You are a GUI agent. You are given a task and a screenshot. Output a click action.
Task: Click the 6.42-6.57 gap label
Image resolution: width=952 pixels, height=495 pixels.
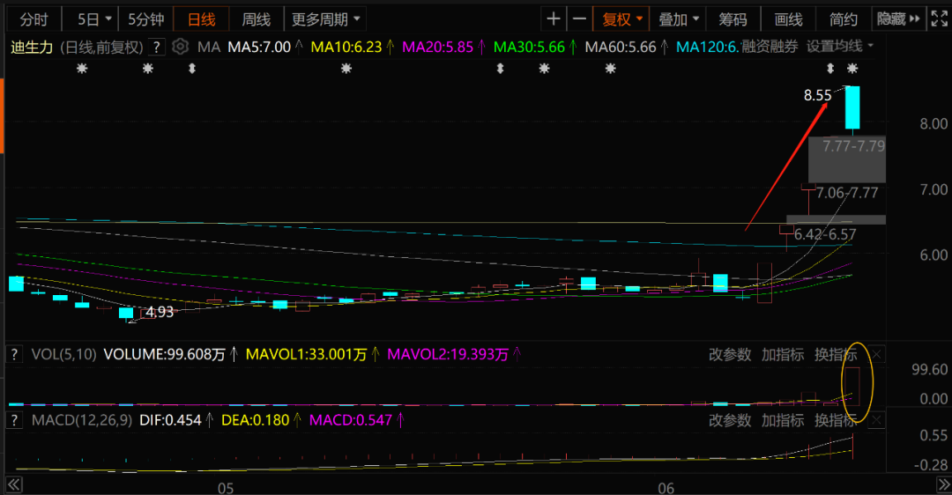[825, 234]
